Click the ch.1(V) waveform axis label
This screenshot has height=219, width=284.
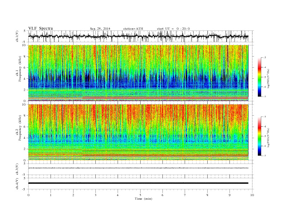click(17, 36)
